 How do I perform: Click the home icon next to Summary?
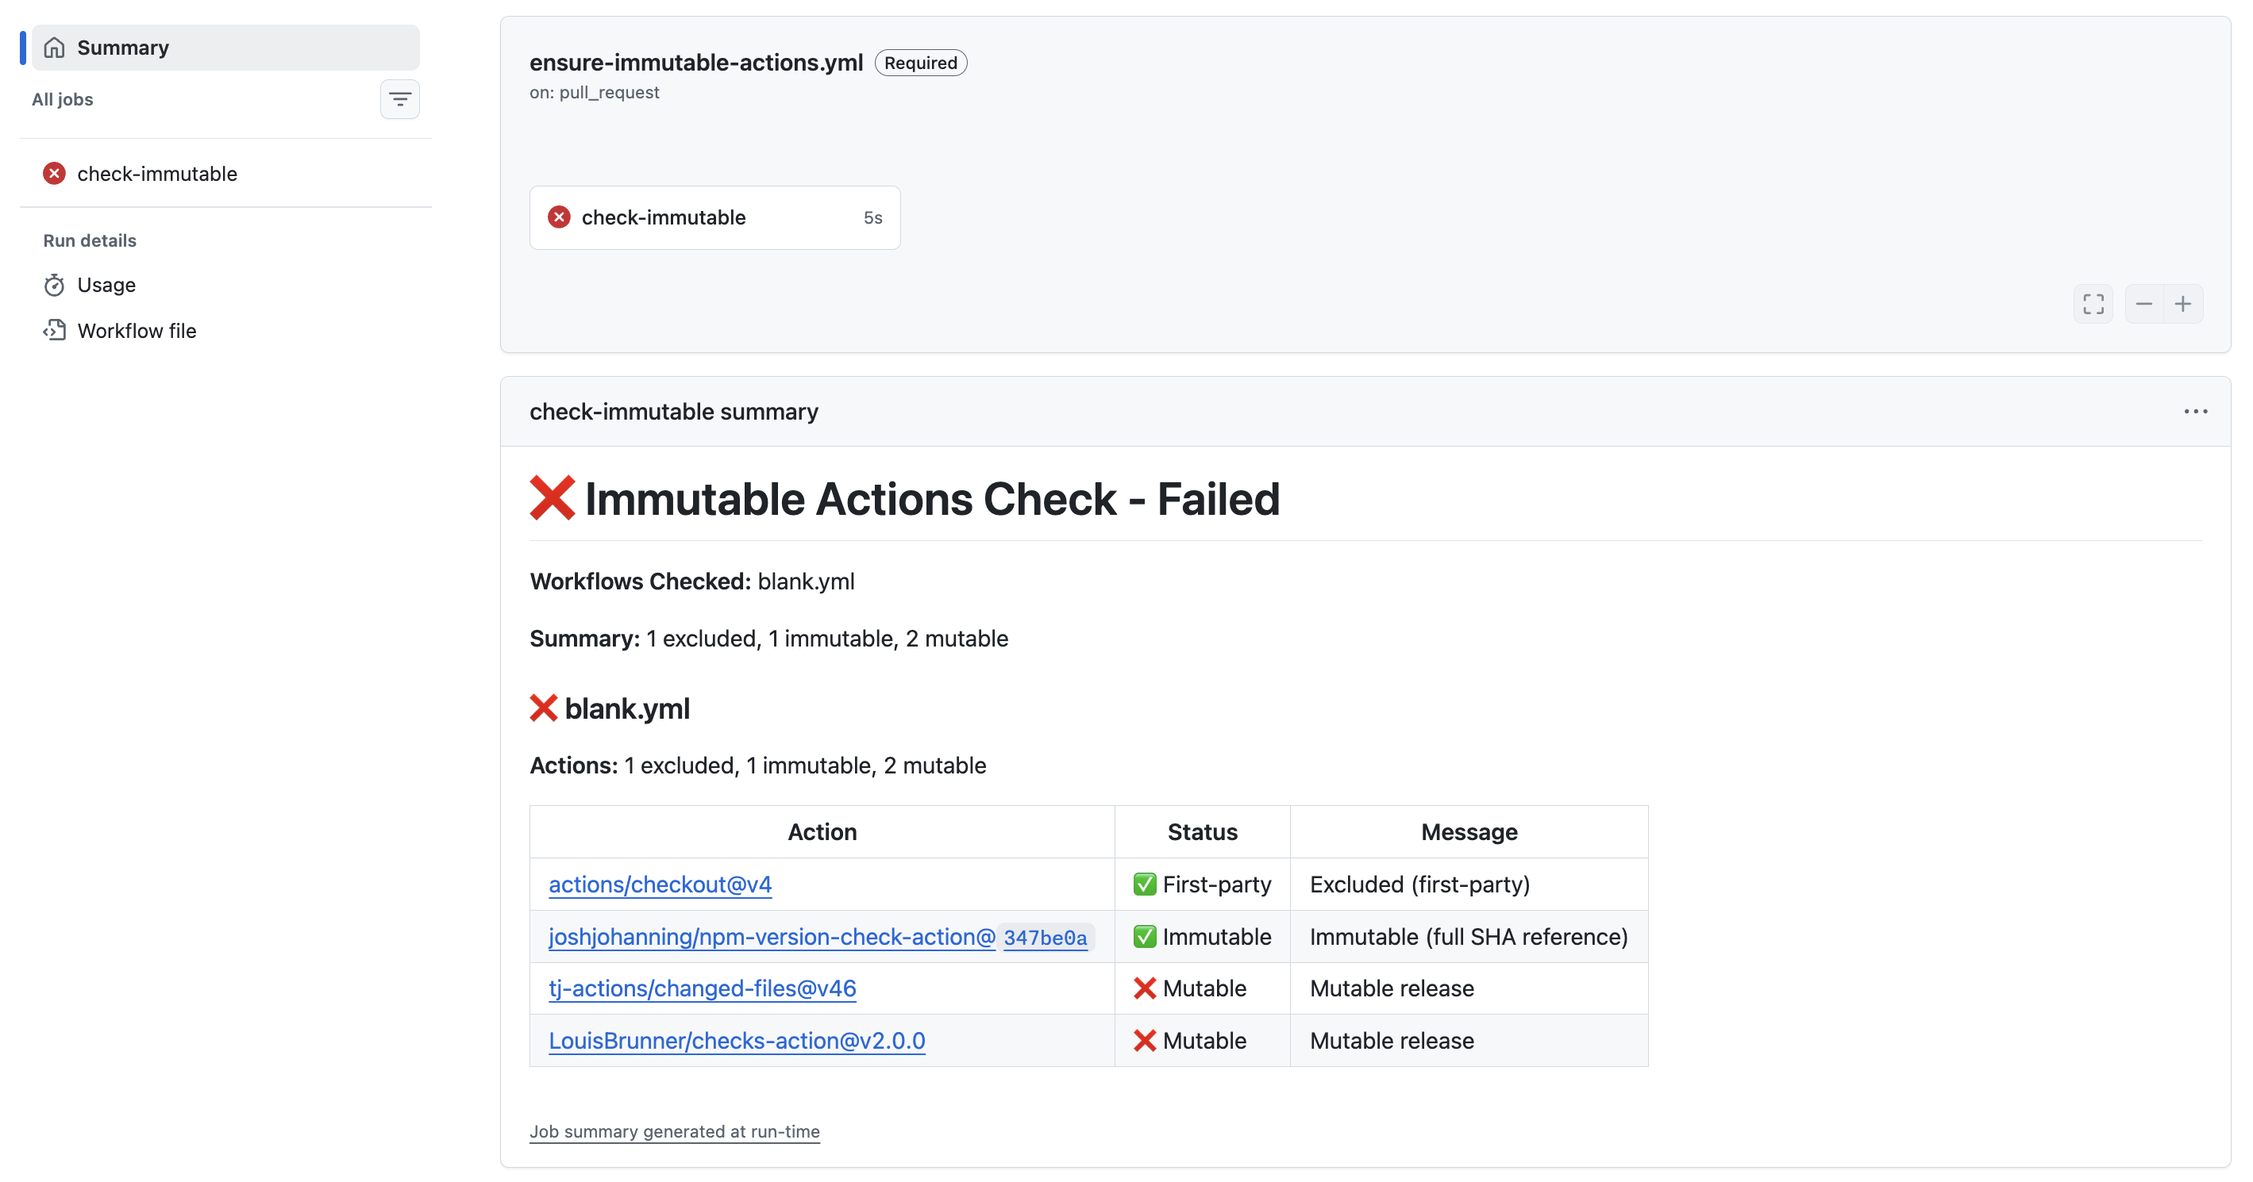tap(53, 48)
